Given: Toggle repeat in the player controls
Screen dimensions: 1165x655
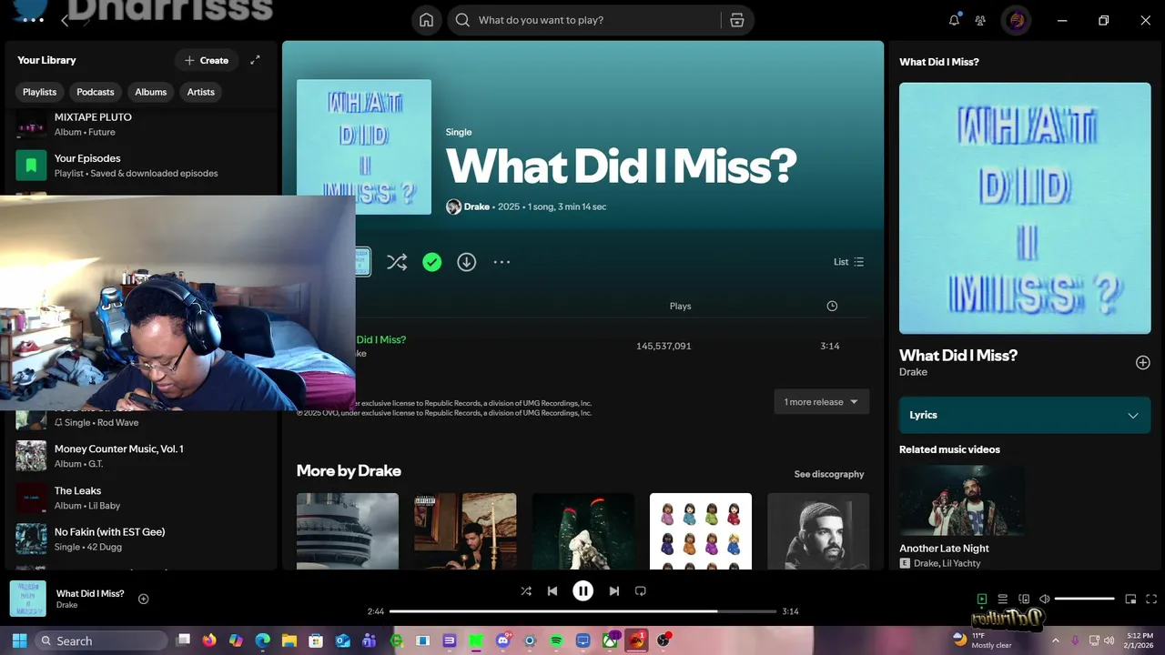Looking at the screenshot, I should 641,591.
